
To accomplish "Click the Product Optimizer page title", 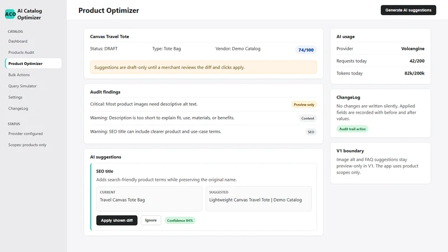I will pyautogui.click(x=109, y=10).
